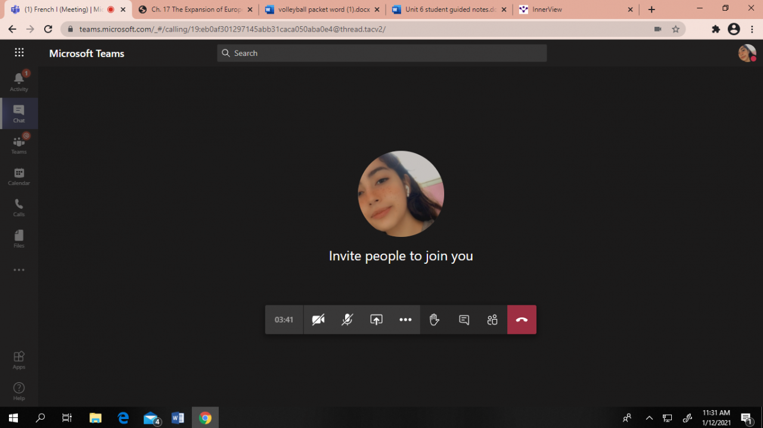Raise your hand in the meeting
The width and height of the screenshot is (763, 428).
pyautogui.click(x=435, y=320)
